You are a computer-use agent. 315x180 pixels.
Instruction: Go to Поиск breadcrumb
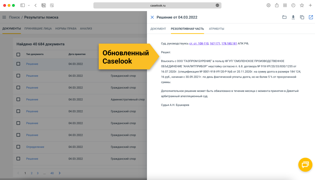pyautogui.click(x=14, y=17)
